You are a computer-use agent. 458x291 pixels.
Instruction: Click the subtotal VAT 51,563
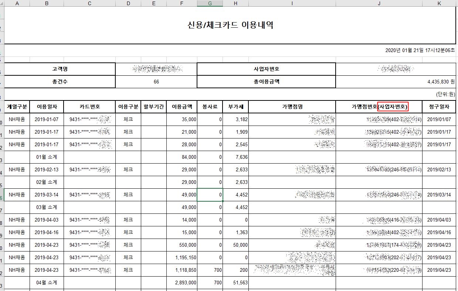click(236, 283)
